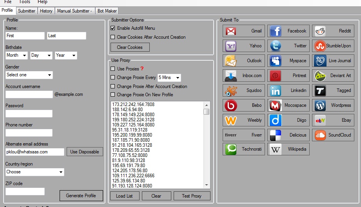Pick the Wikipedia W icon
This screenshot has height=207, width=361.
tap(276, 149)
